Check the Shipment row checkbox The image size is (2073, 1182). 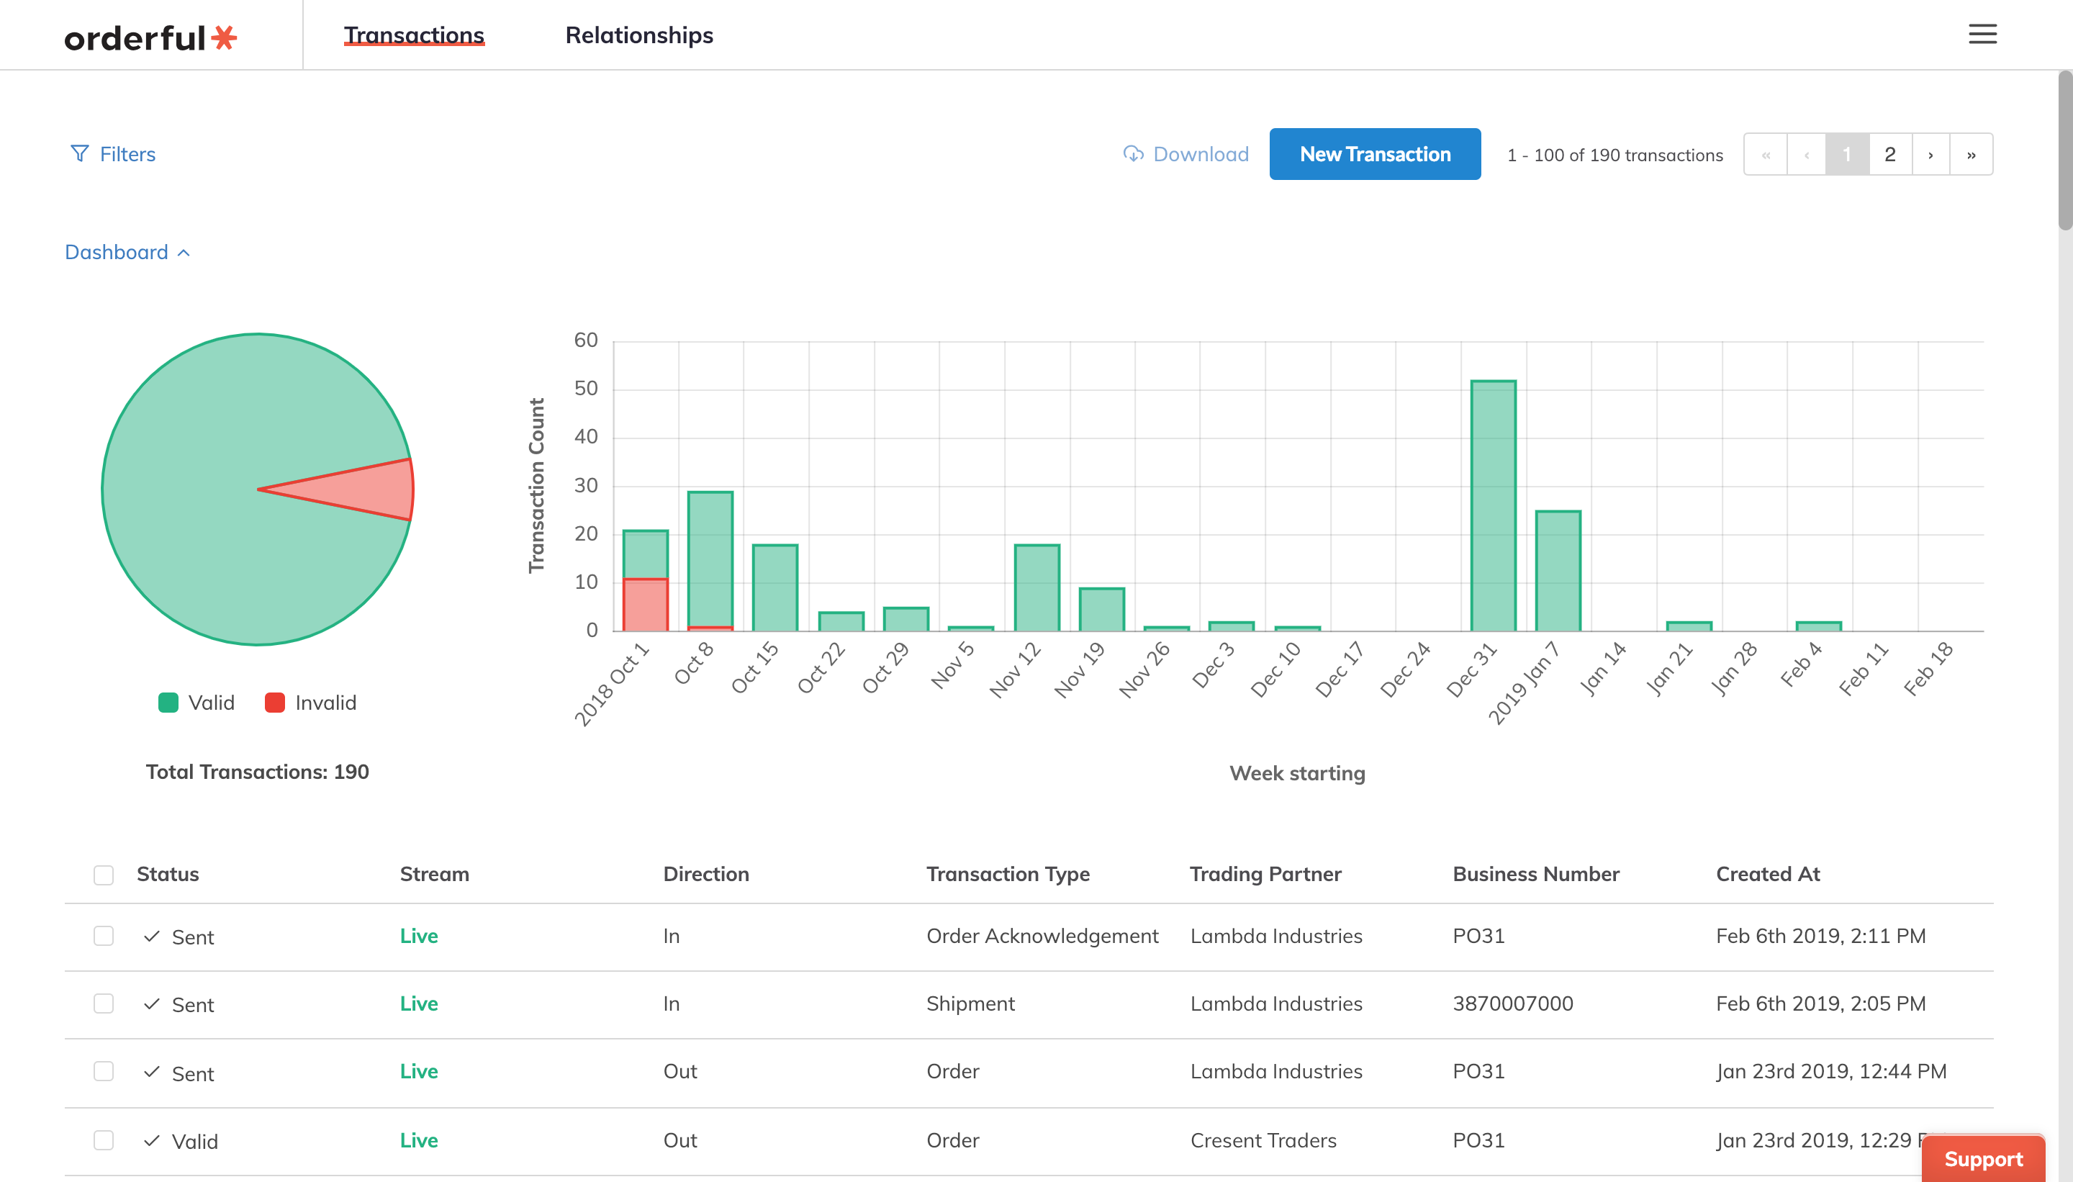103,1004
